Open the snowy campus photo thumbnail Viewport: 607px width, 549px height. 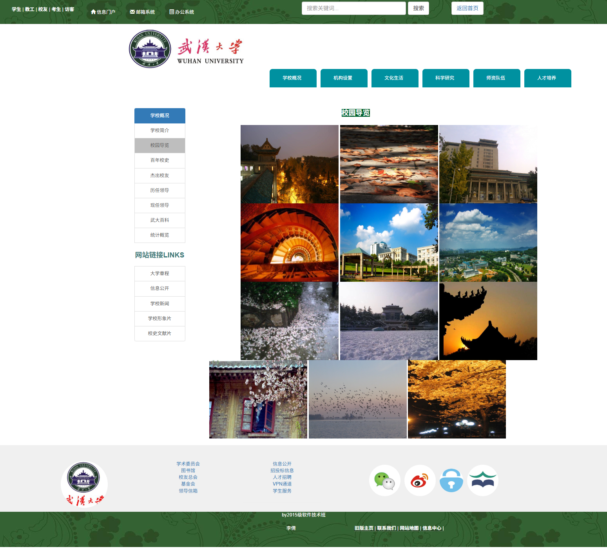pyautogui.click(x=388, y=321)
